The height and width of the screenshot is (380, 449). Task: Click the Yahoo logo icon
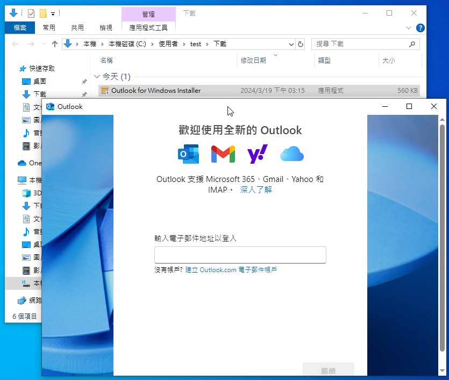click(257, 154)
